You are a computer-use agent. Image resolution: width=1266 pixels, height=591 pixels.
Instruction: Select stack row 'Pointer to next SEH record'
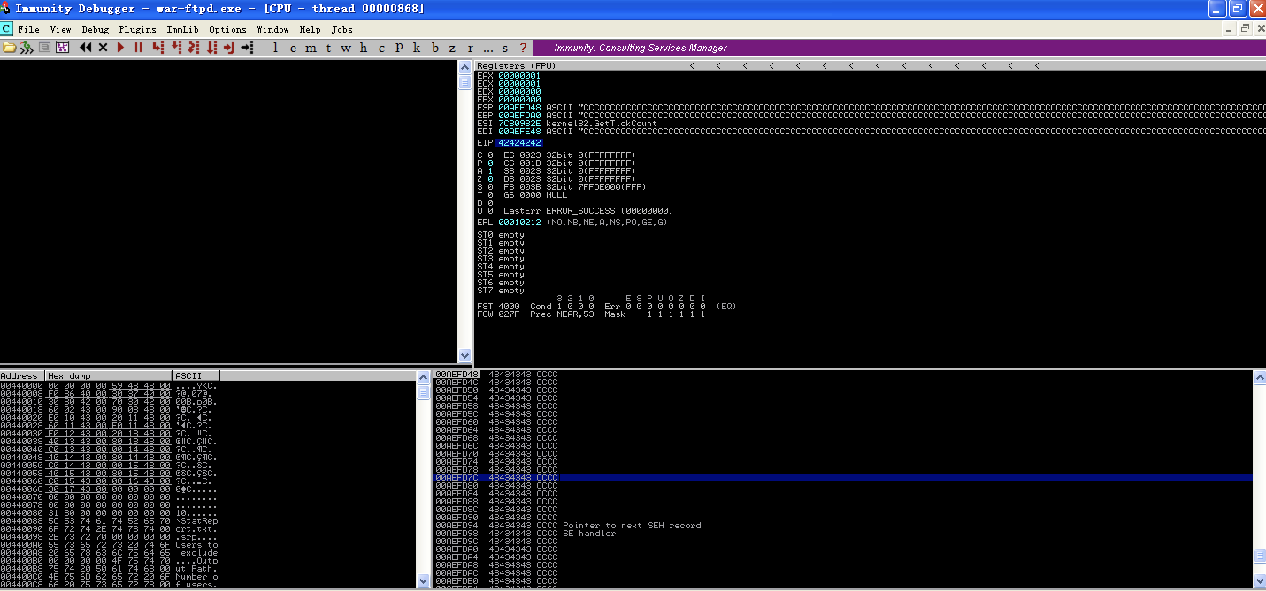[x=843, y=526]
